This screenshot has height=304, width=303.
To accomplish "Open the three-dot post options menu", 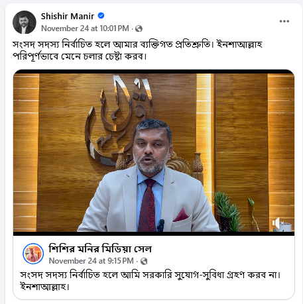I will [284, 21].
